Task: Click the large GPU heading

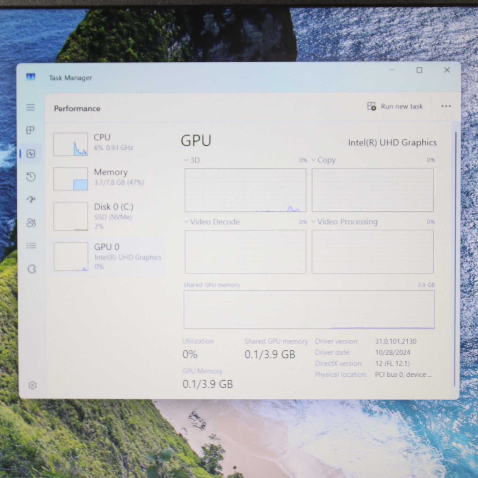Action: [196, 141]
